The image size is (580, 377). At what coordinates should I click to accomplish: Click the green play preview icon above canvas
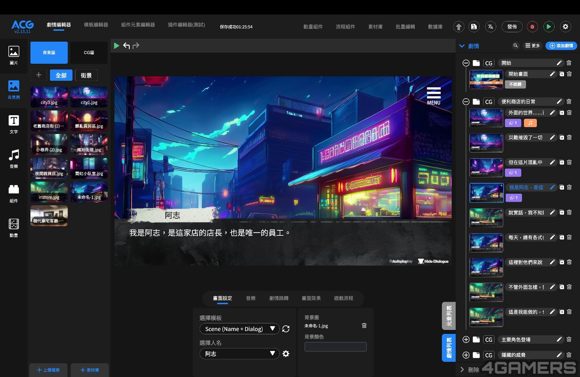click(x=116, y=46)
